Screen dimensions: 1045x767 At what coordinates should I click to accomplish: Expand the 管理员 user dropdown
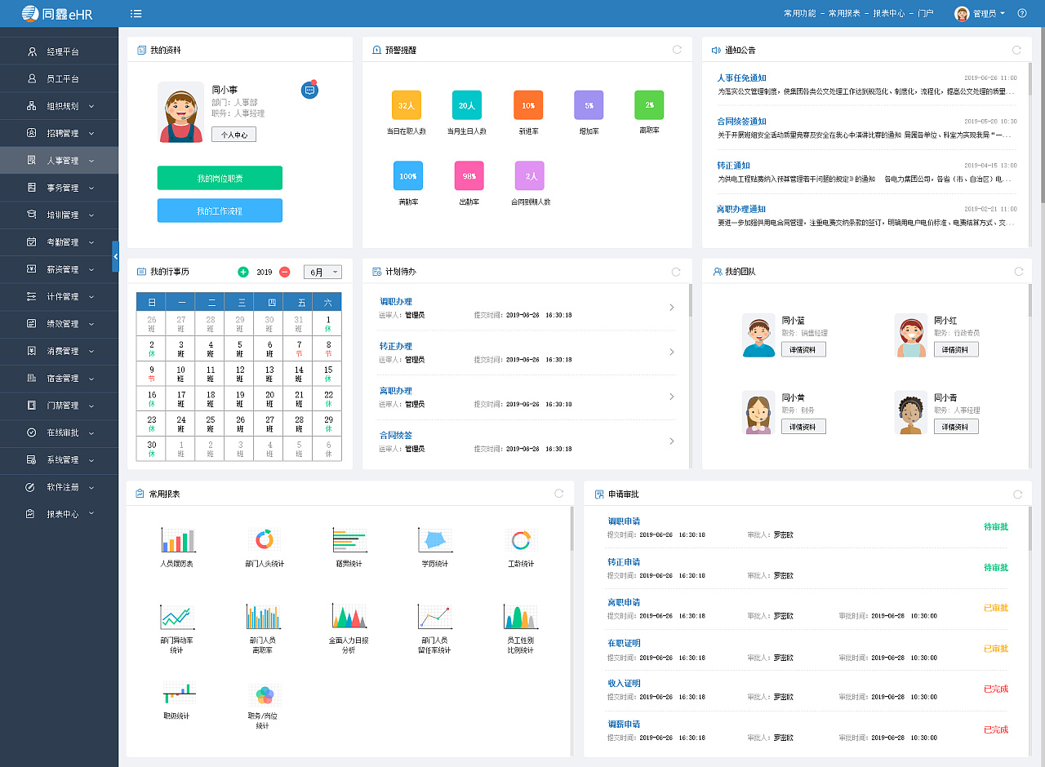coord(985,13)
